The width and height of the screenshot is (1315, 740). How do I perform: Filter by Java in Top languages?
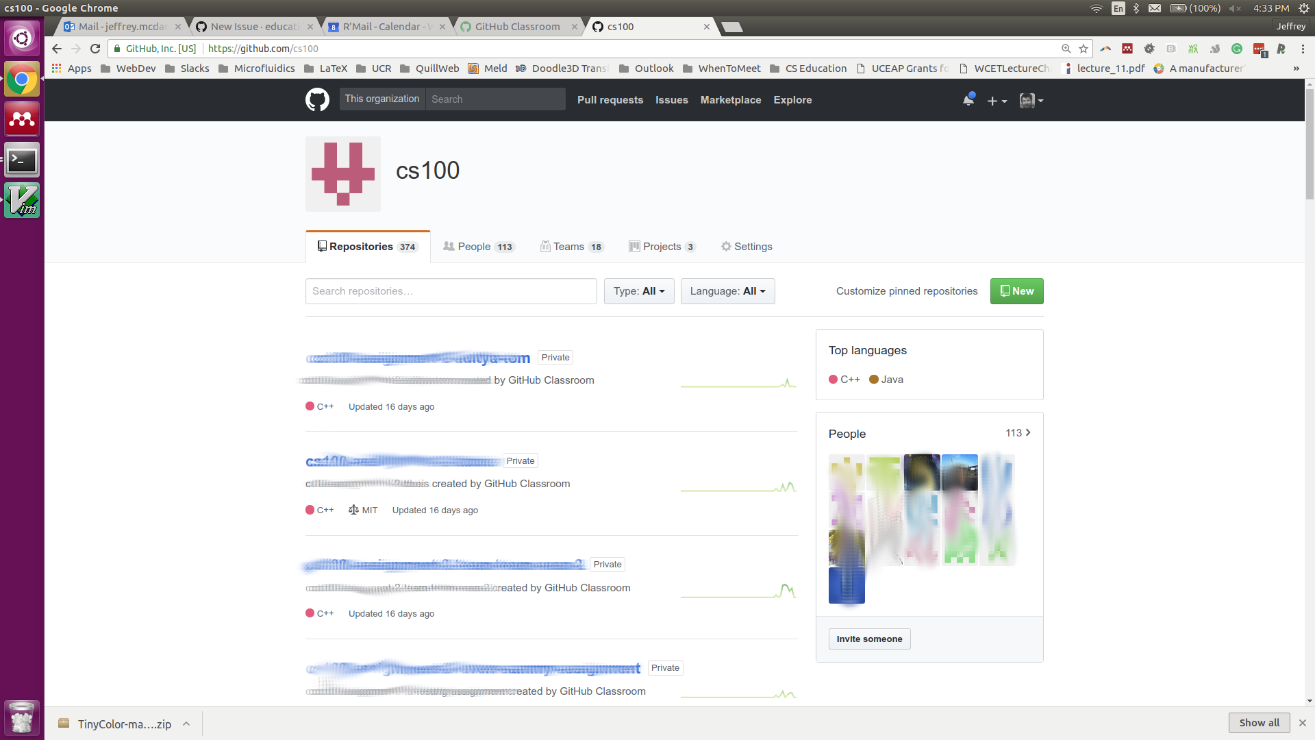[x=886, y=380]
